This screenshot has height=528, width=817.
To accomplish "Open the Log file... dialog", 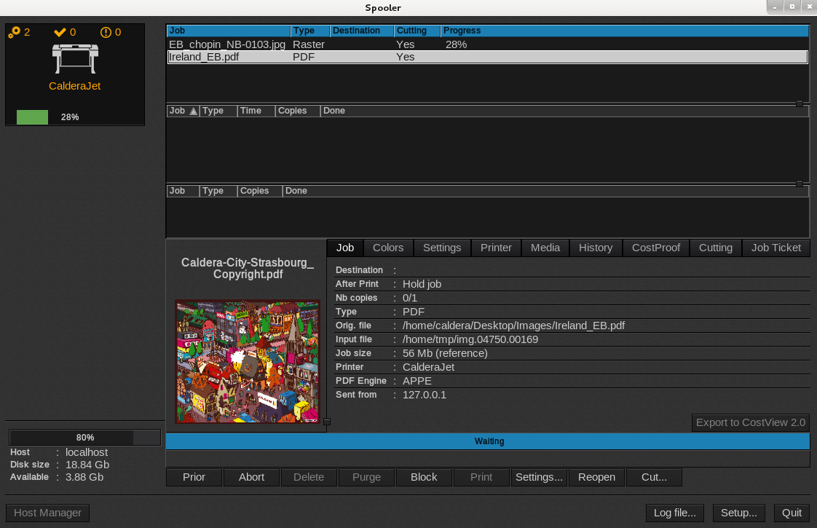I will (674, 513).
